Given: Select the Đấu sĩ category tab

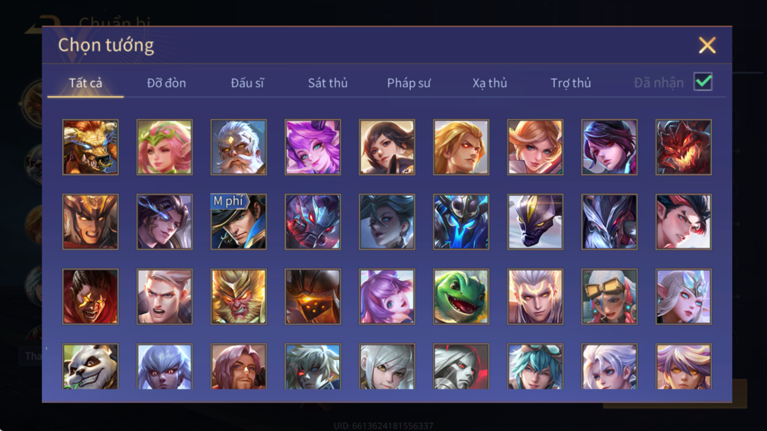Looking at the screenshot, I should point(247,83).
